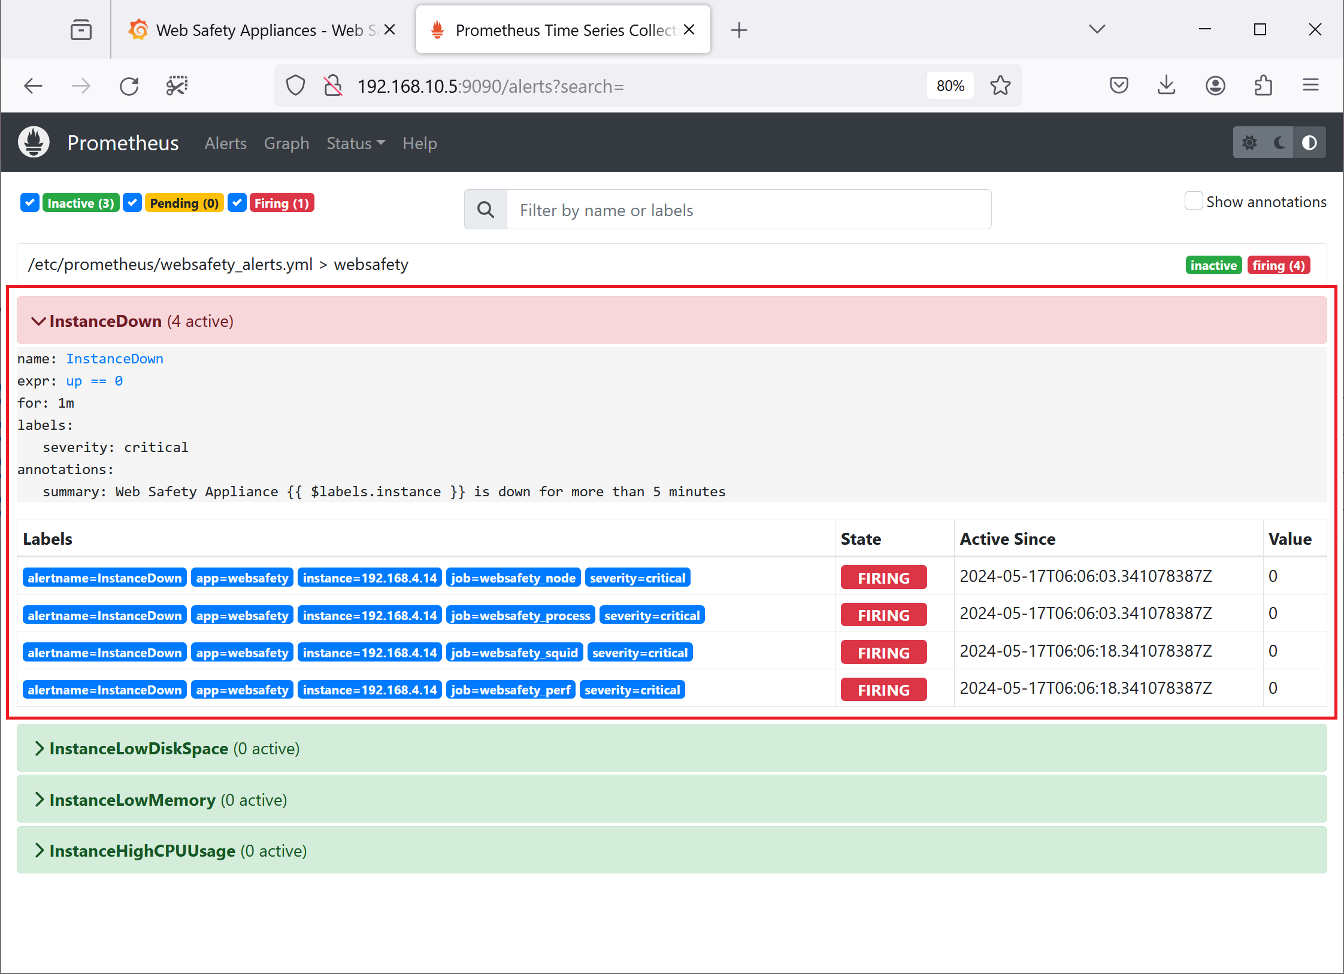
Task: Go back with browser back arrow
Action: click(34, 86)
